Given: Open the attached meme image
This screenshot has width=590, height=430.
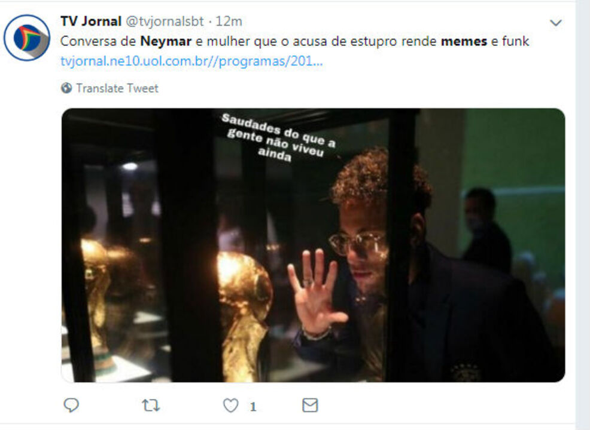Looking at the screenshot, I should coord(313,245).
